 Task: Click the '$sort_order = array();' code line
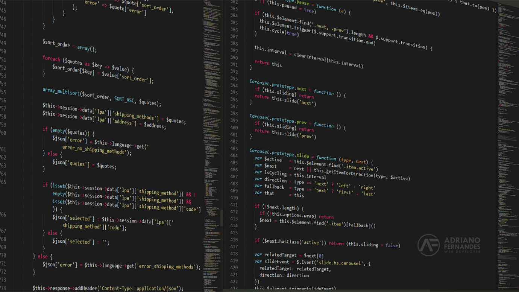(x=70, y=46)
